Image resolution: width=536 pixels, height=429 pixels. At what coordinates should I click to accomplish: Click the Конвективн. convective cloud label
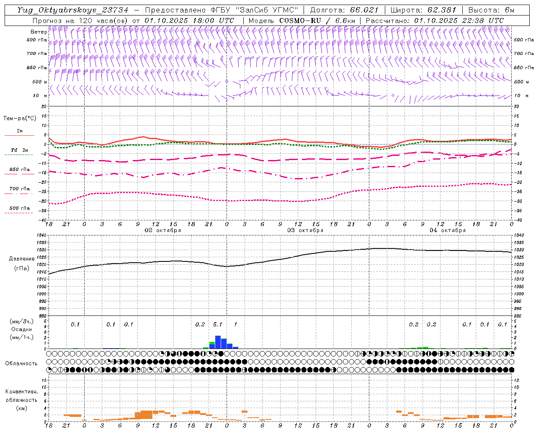21,392
